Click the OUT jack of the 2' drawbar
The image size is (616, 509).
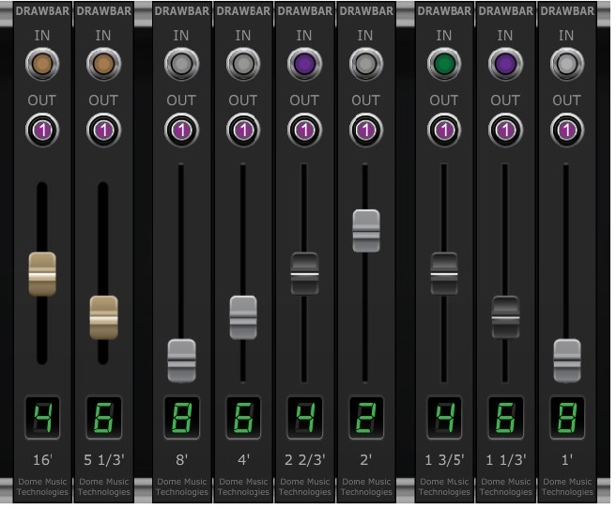366,130
